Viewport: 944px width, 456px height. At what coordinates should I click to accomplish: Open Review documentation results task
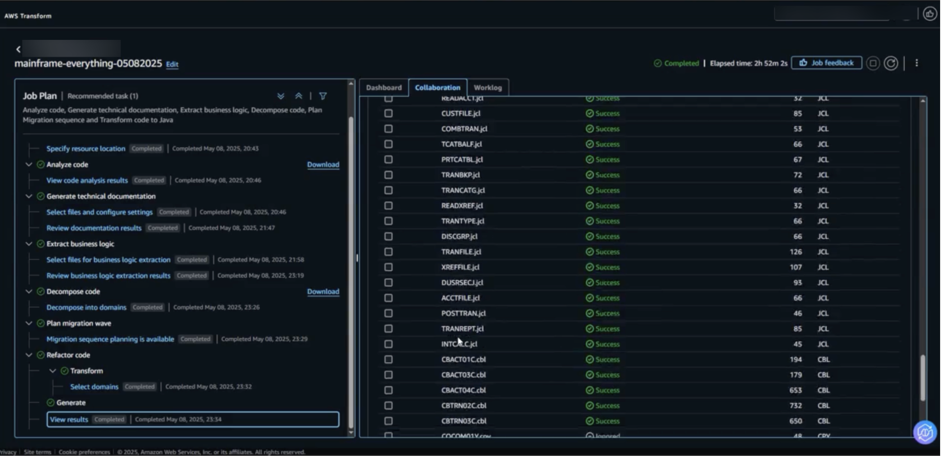pos(94,228)
